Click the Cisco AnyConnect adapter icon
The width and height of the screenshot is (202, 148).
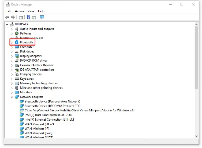22,110
